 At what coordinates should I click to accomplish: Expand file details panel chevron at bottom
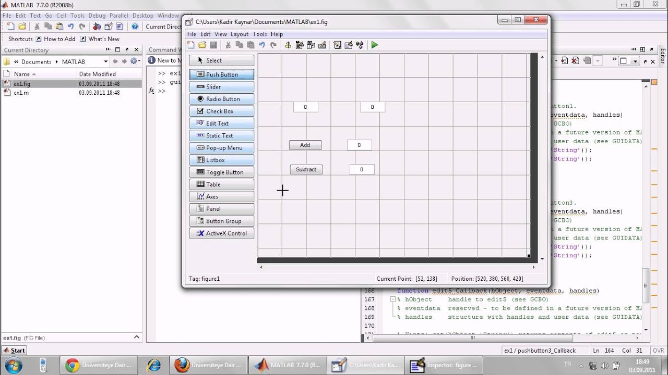pyautogui.click(x=136, y=337)
